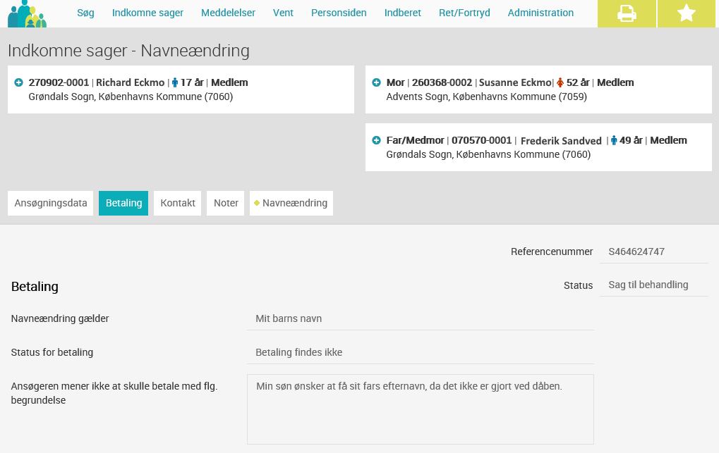Open the Administration menu
This screenshot has height=453, width=719.
pos(540,13)
